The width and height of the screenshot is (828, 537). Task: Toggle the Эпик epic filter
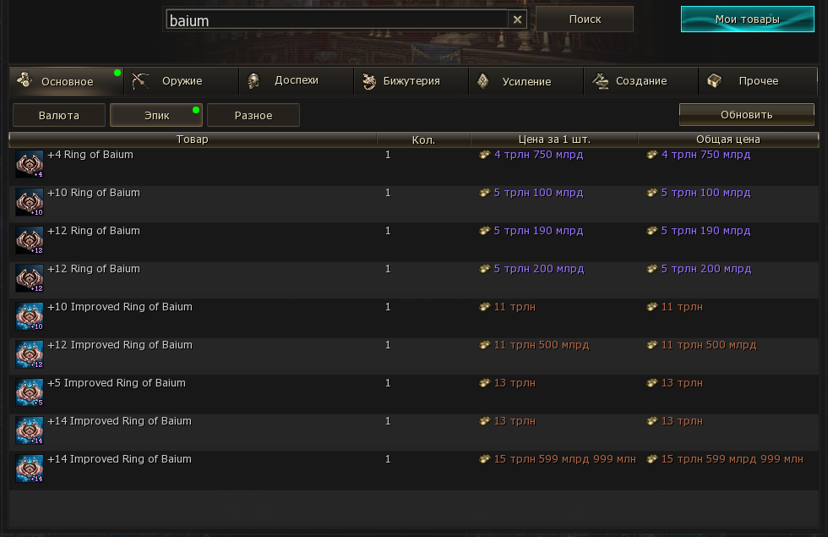(156, 115)
